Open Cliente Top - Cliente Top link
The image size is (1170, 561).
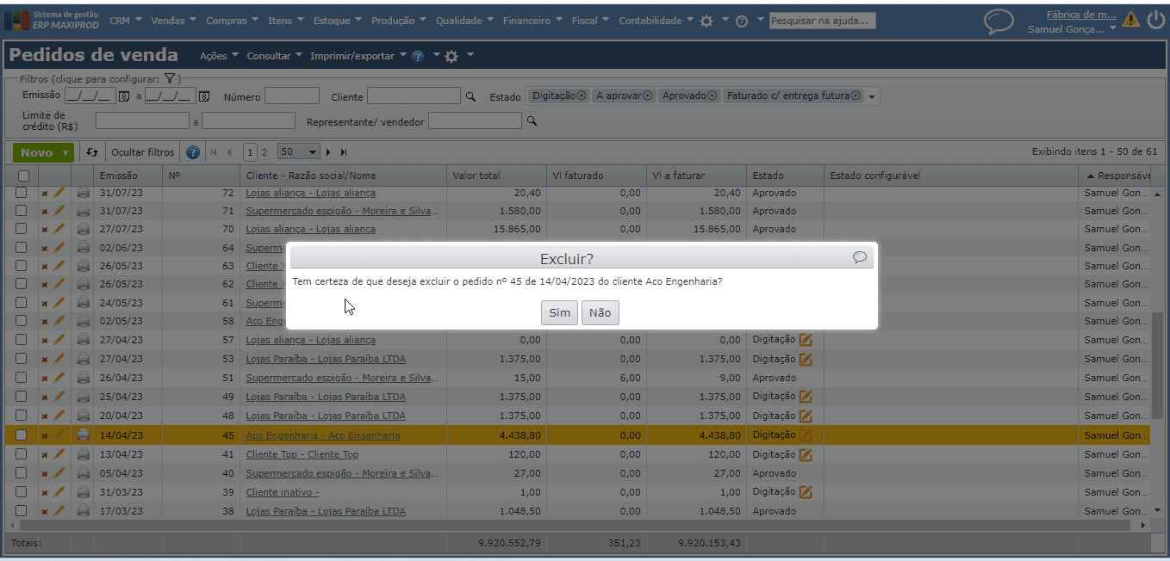click(302, 454)
